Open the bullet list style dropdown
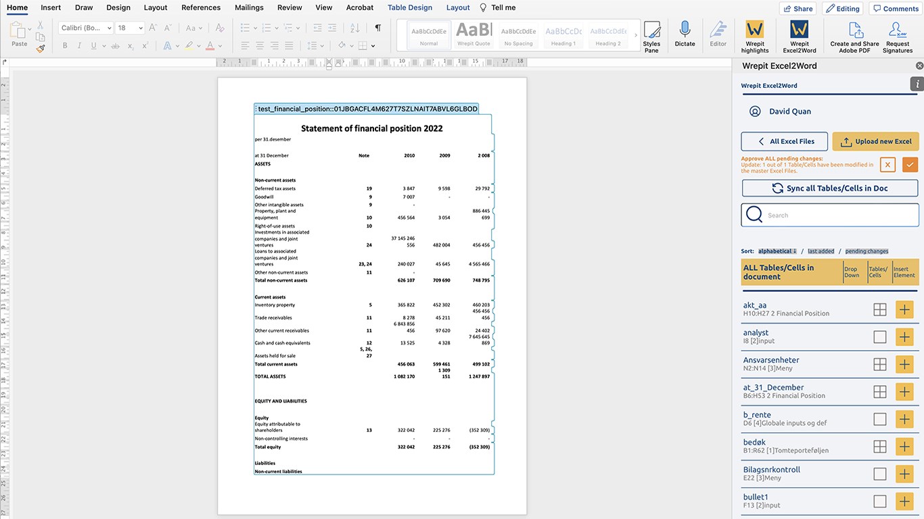Image resolution: width=924 pixels, height=519 pixels. point(254,28)
